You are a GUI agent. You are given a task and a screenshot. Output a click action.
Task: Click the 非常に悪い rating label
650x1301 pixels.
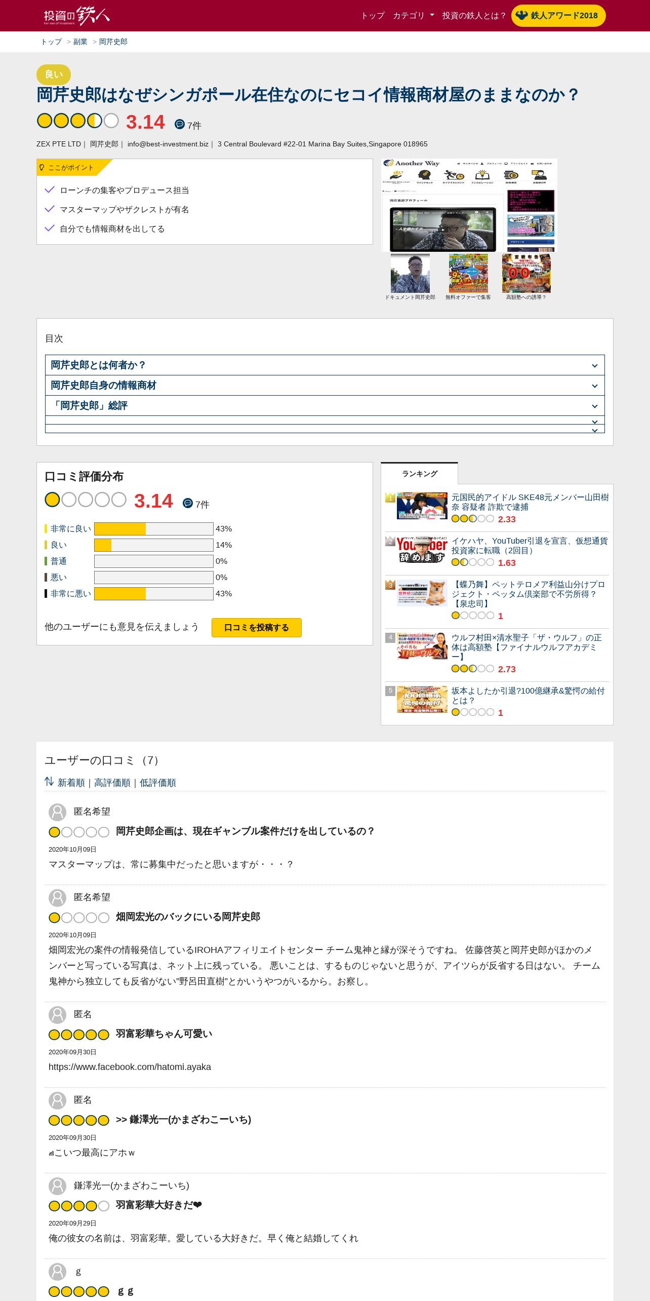(x=71, y=594)
